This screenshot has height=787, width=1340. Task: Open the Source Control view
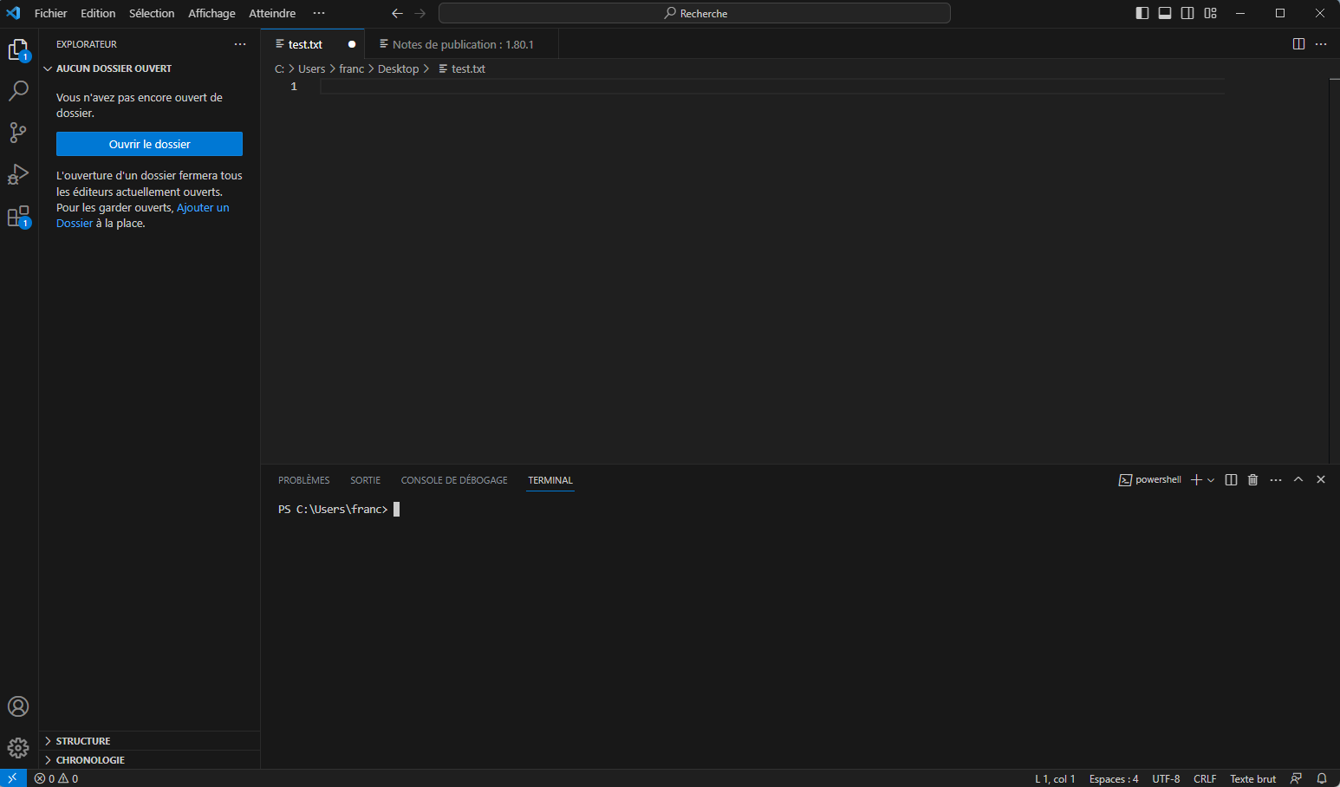point(19,132)
